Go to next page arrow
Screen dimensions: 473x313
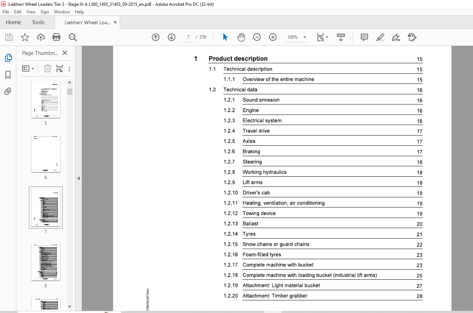coord(172,37)
